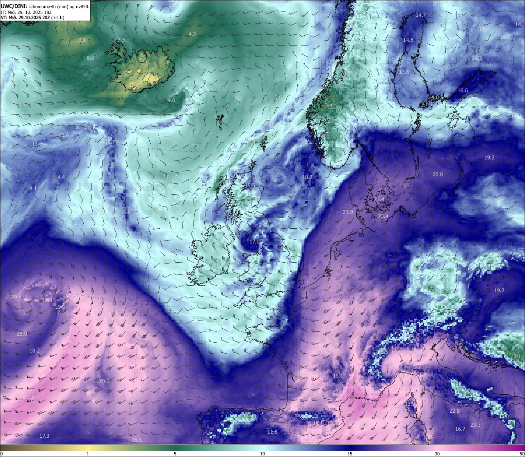Click the 16.6 value label on the map
This screenshot has width=525, height=457.
463,91
